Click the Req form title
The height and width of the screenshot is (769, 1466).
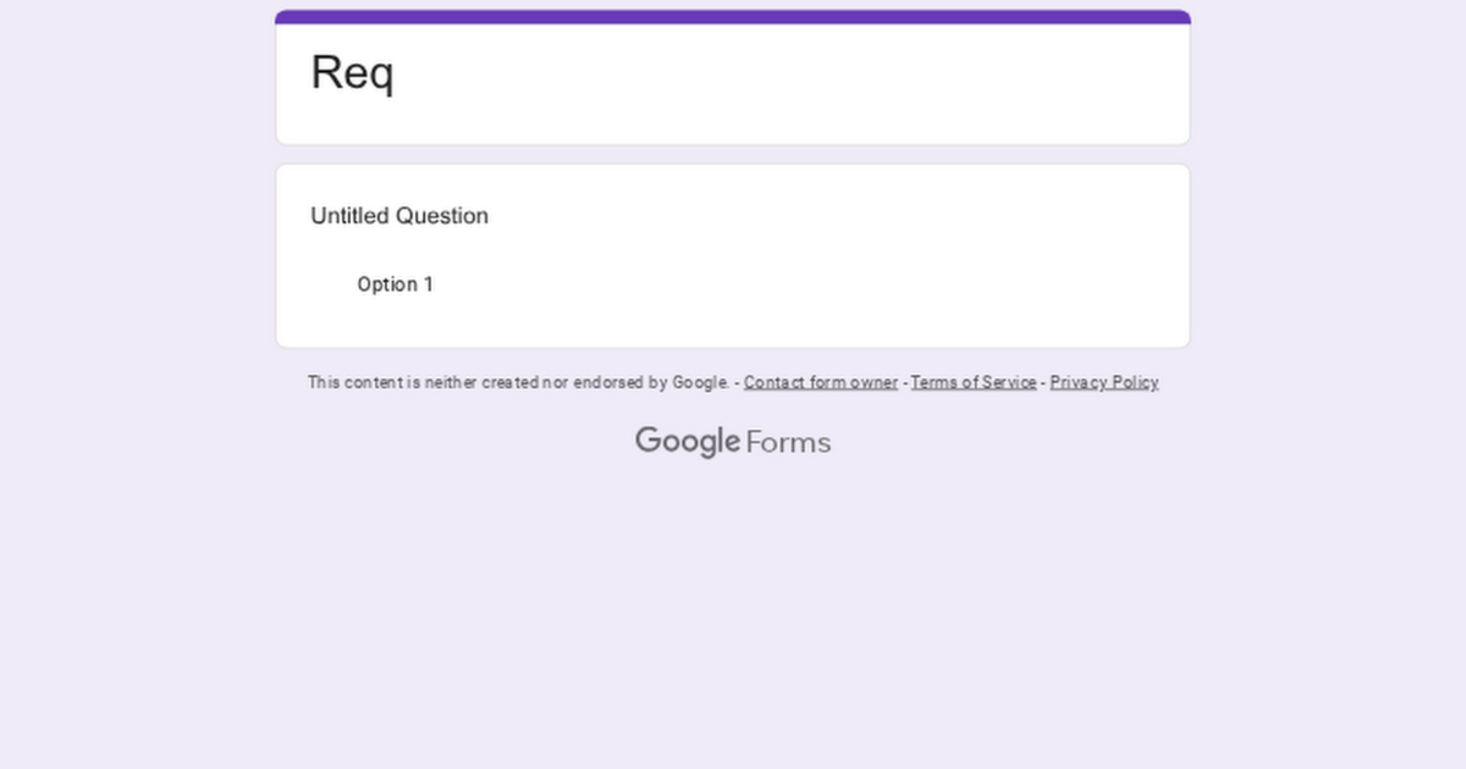pos(352,73)
